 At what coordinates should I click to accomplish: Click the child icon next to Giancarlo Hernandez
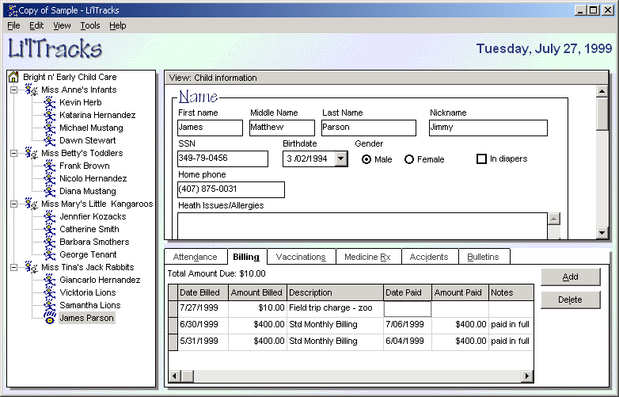click(50, 280)
